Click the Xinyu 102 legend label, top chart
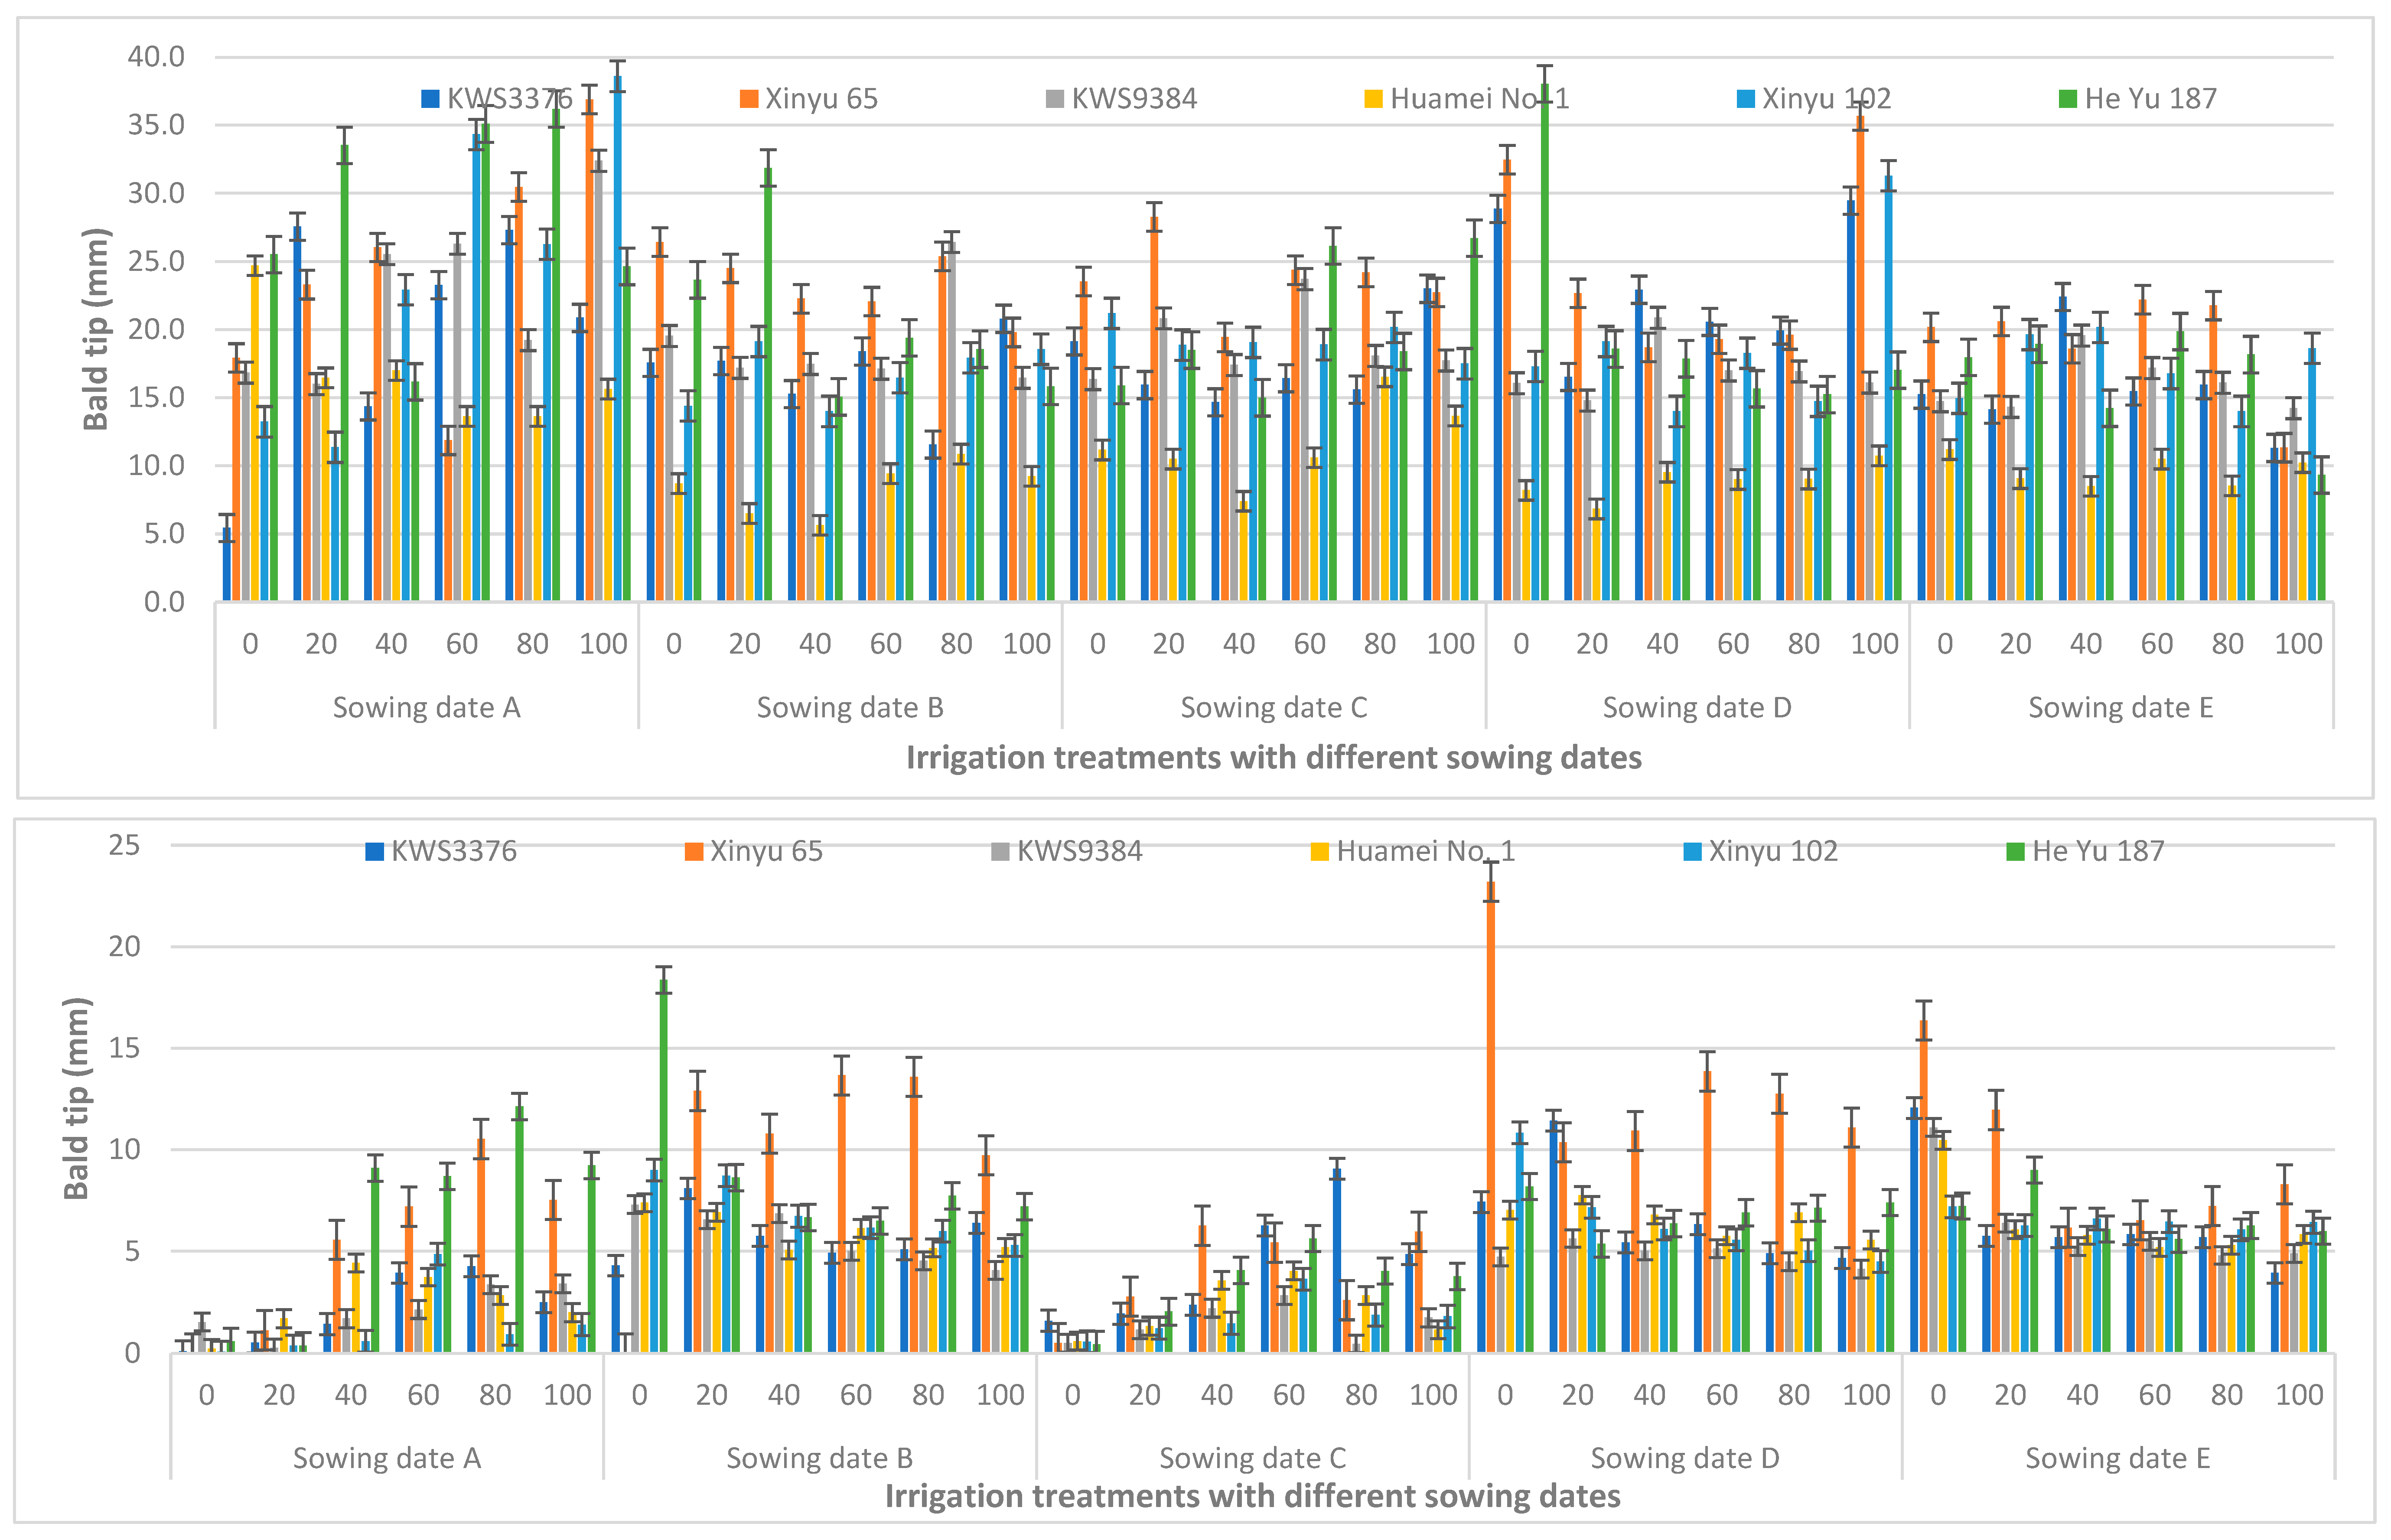 (1826, 99)
